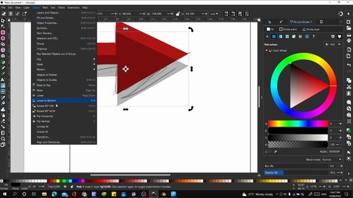Select the Dropper color picker tool
The image size is (353, 198).
tap(3, 97)
